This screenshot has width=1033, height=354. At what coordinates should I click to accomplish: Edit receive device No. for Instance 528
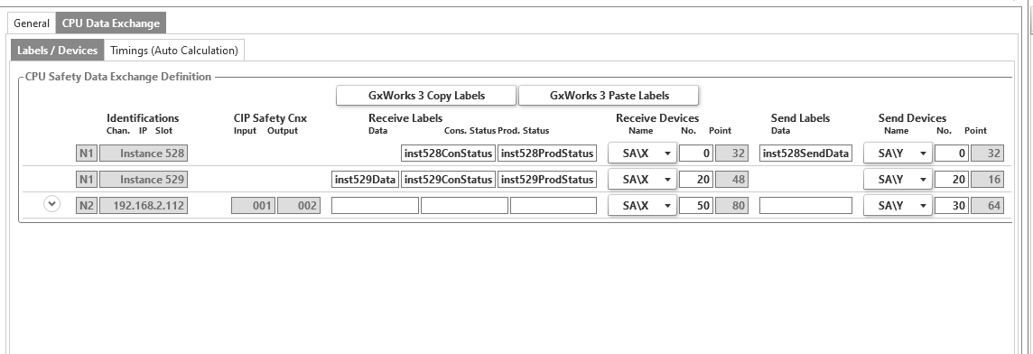click(x=695, y=154)
